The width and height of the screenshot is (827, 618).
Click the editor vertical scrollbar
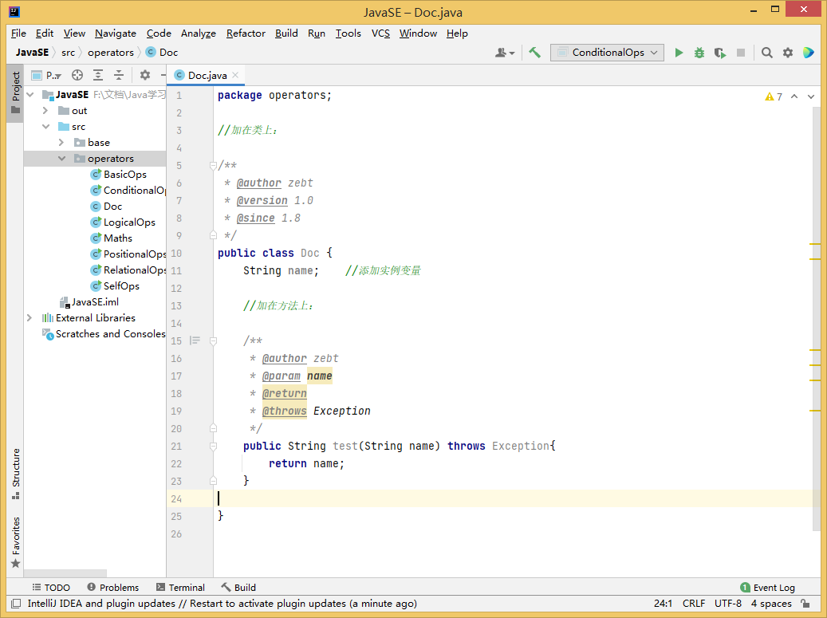[816, 319]
